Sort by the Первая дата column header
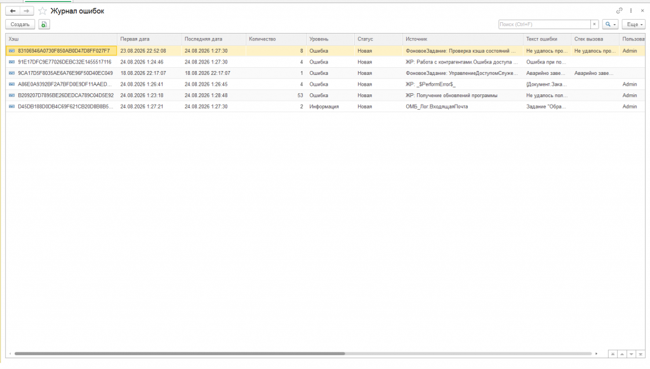Image resolution: width=650 pixels, height=369 pixels. pos(149,39)
